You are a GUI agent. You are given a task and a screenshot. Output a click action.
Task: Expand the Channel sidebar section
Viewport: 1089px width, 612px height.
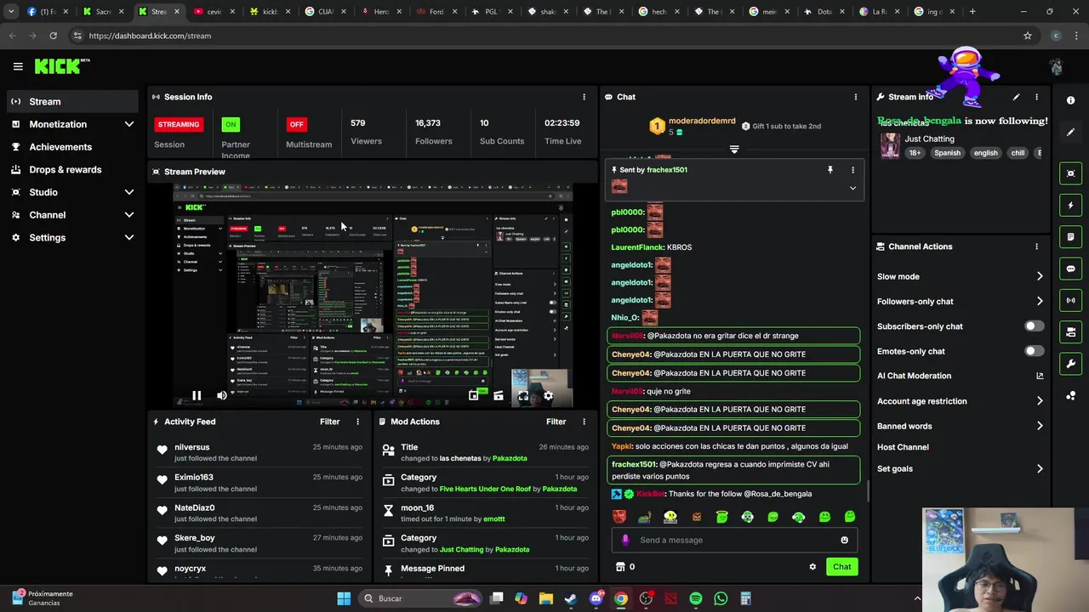[129, 215]
